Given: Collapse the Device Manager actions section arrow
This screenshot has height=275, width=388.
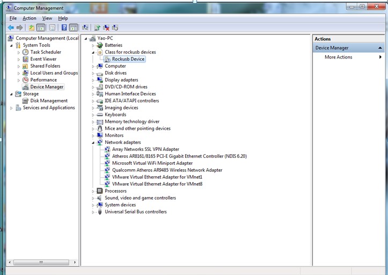Looking at the screenshot, I should [x=380, y=48].
